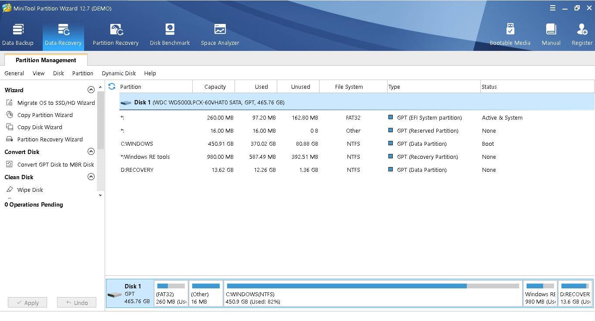The height and width of the screenshot is (321, 595).
Task: Open the Partition menu
Action: pyautogui.click(x=82, y=74)
